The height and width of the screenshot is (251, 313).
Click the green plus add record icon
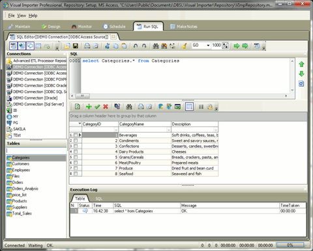[89, 107]
